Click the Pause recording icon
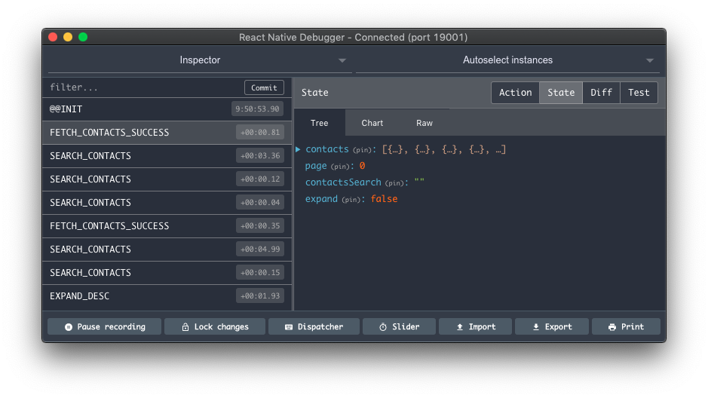This screenshot has height=398, width=708. [69, 327]
